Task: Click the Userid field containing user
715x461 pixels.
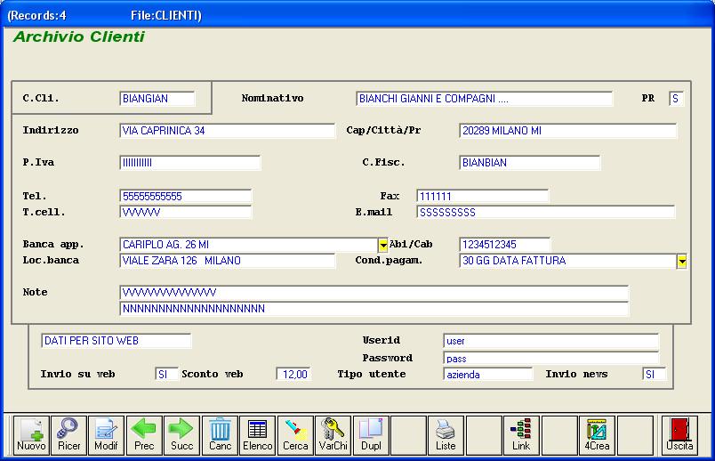Action: point(550,341)
